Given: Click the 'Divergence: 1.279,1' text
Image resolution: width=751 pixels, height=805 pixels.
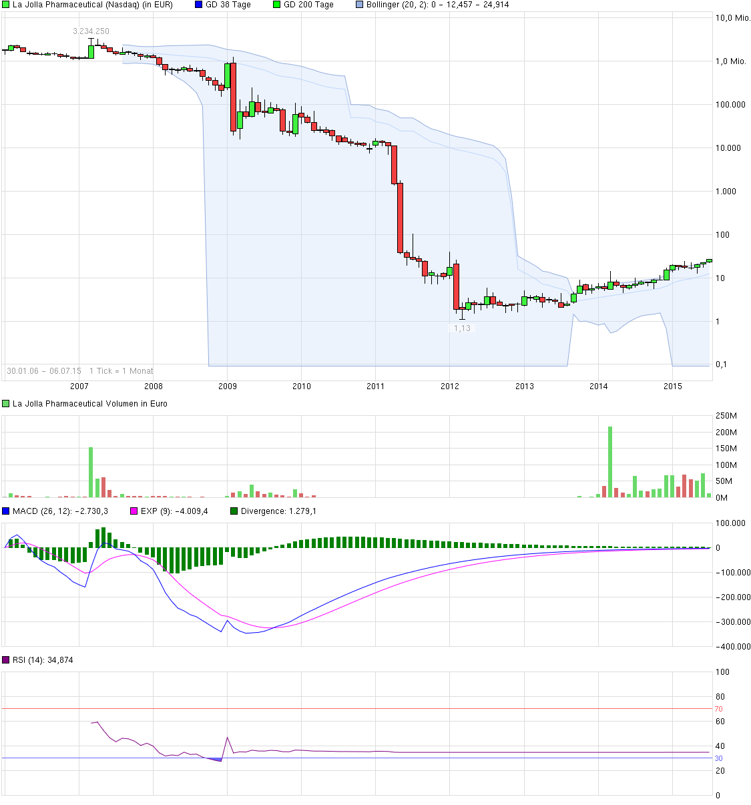Looking at the screenshot, I should pyautogui.click(x=278, y=511).
